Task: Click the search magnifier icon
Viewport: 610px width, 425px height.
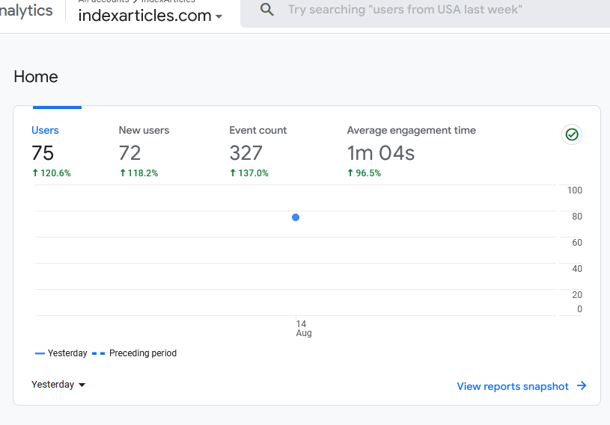Action: [267, 10]
